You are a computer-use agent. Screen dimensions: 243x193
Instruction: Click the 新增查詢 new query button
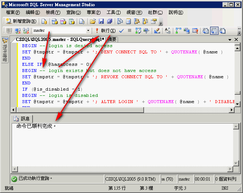(x=21, y=21)
